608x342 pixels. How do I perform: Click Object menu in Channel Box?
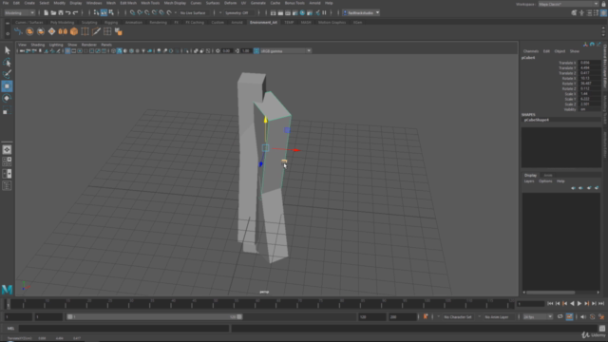pyautogui.click(x=560, y=51)
